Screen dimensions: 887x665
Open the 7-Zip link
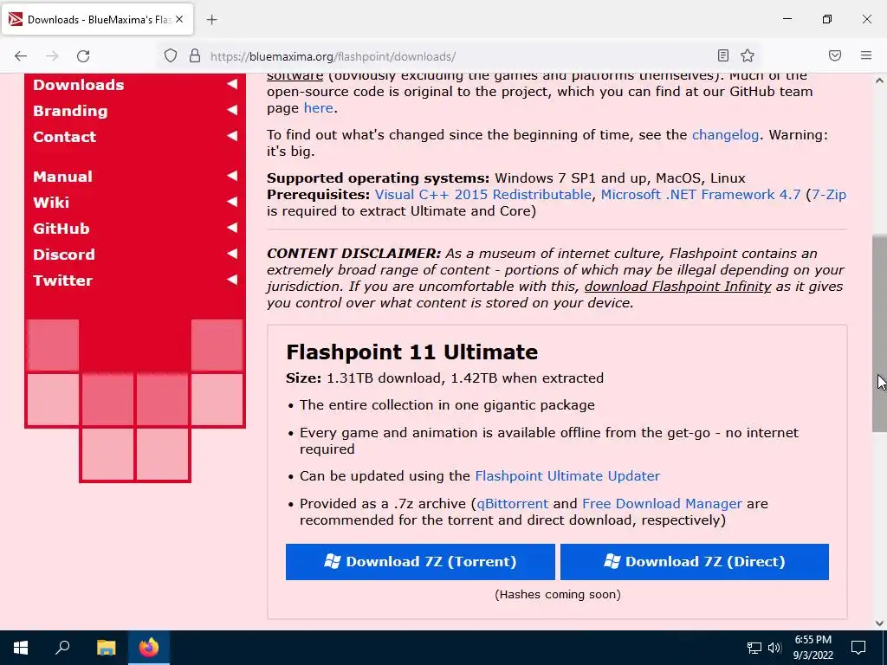[829, 195]
